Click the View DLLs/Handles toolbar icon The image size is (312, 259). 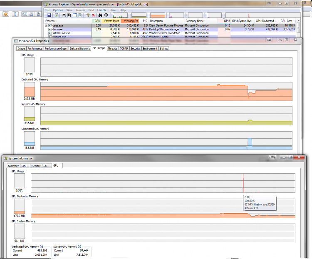pos(80,15)
